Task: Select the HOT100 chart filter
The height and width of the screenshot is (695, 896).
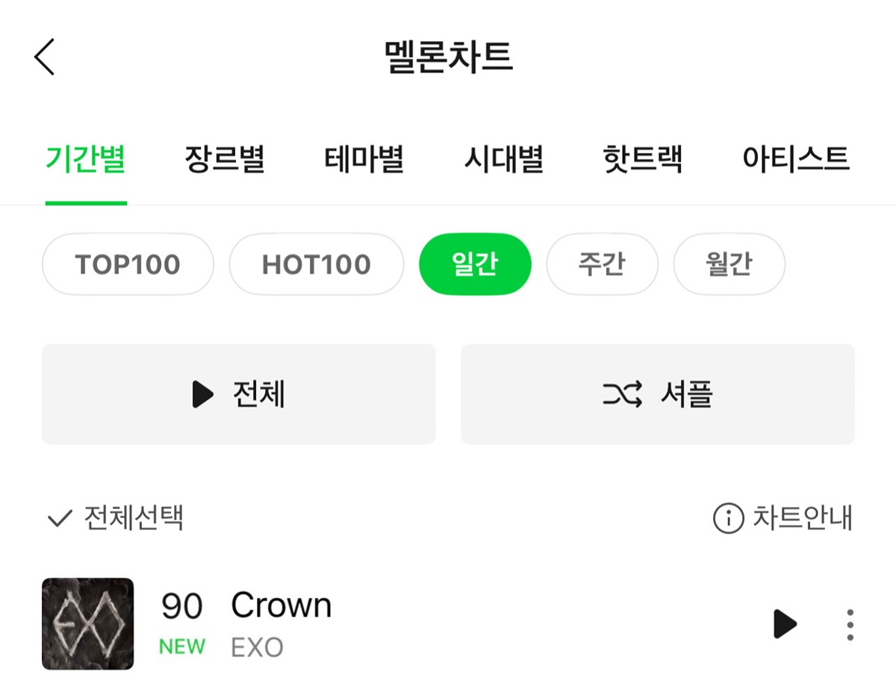Action: pyautogui.click(x=317, y=264)
